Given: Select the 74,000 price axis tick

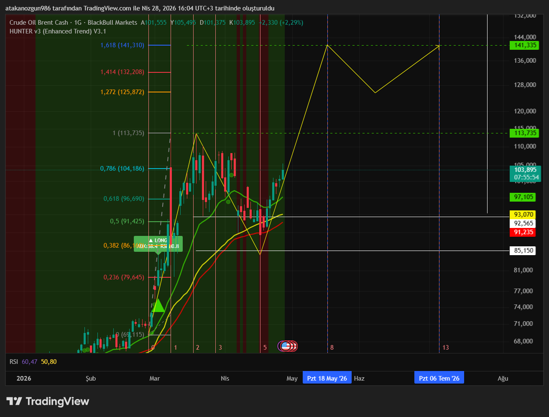Looking at the screenshot, I should click(x=524, y=307).
